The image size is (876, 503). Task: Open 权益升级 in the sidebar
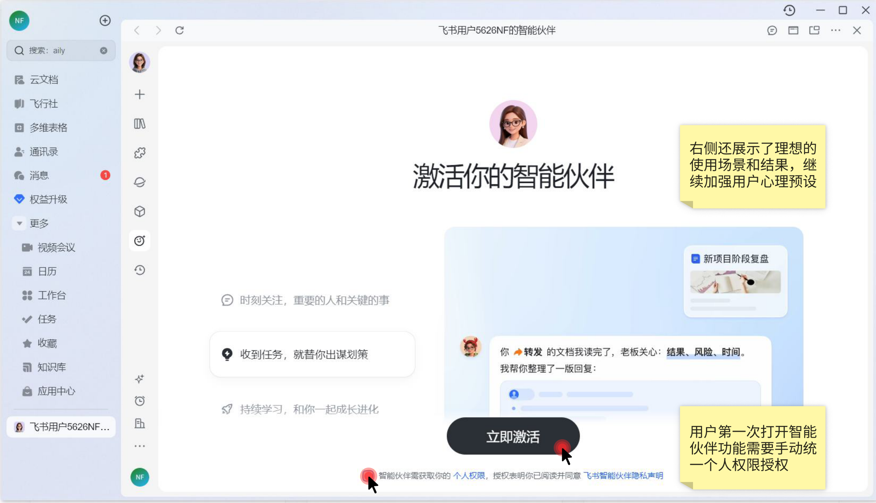61,199
